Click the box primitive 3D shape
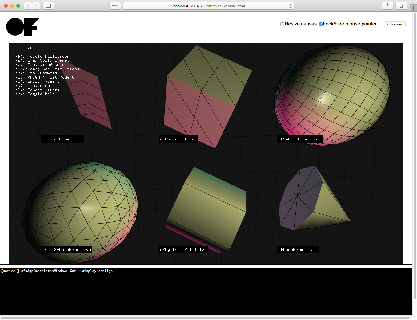 pyautogui.click(x=208, y=97)
